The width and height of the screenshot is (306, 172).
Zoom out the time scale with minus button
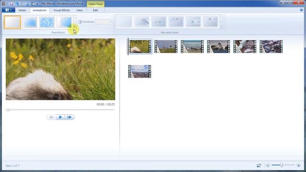coord(268,165)
